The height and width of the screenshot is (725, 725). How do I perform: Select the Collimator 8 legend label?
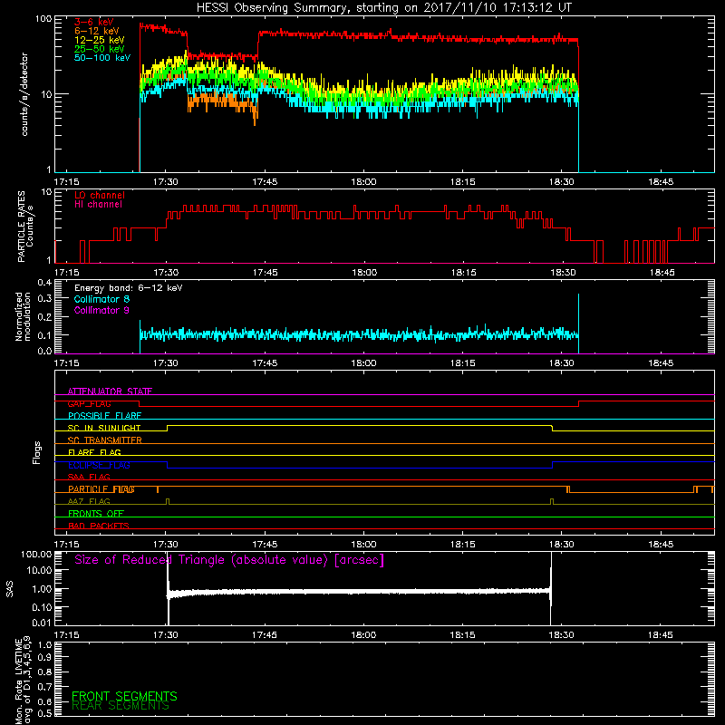(101, 299)
